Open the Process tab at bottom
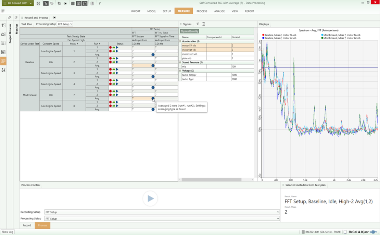 [42, 225]
